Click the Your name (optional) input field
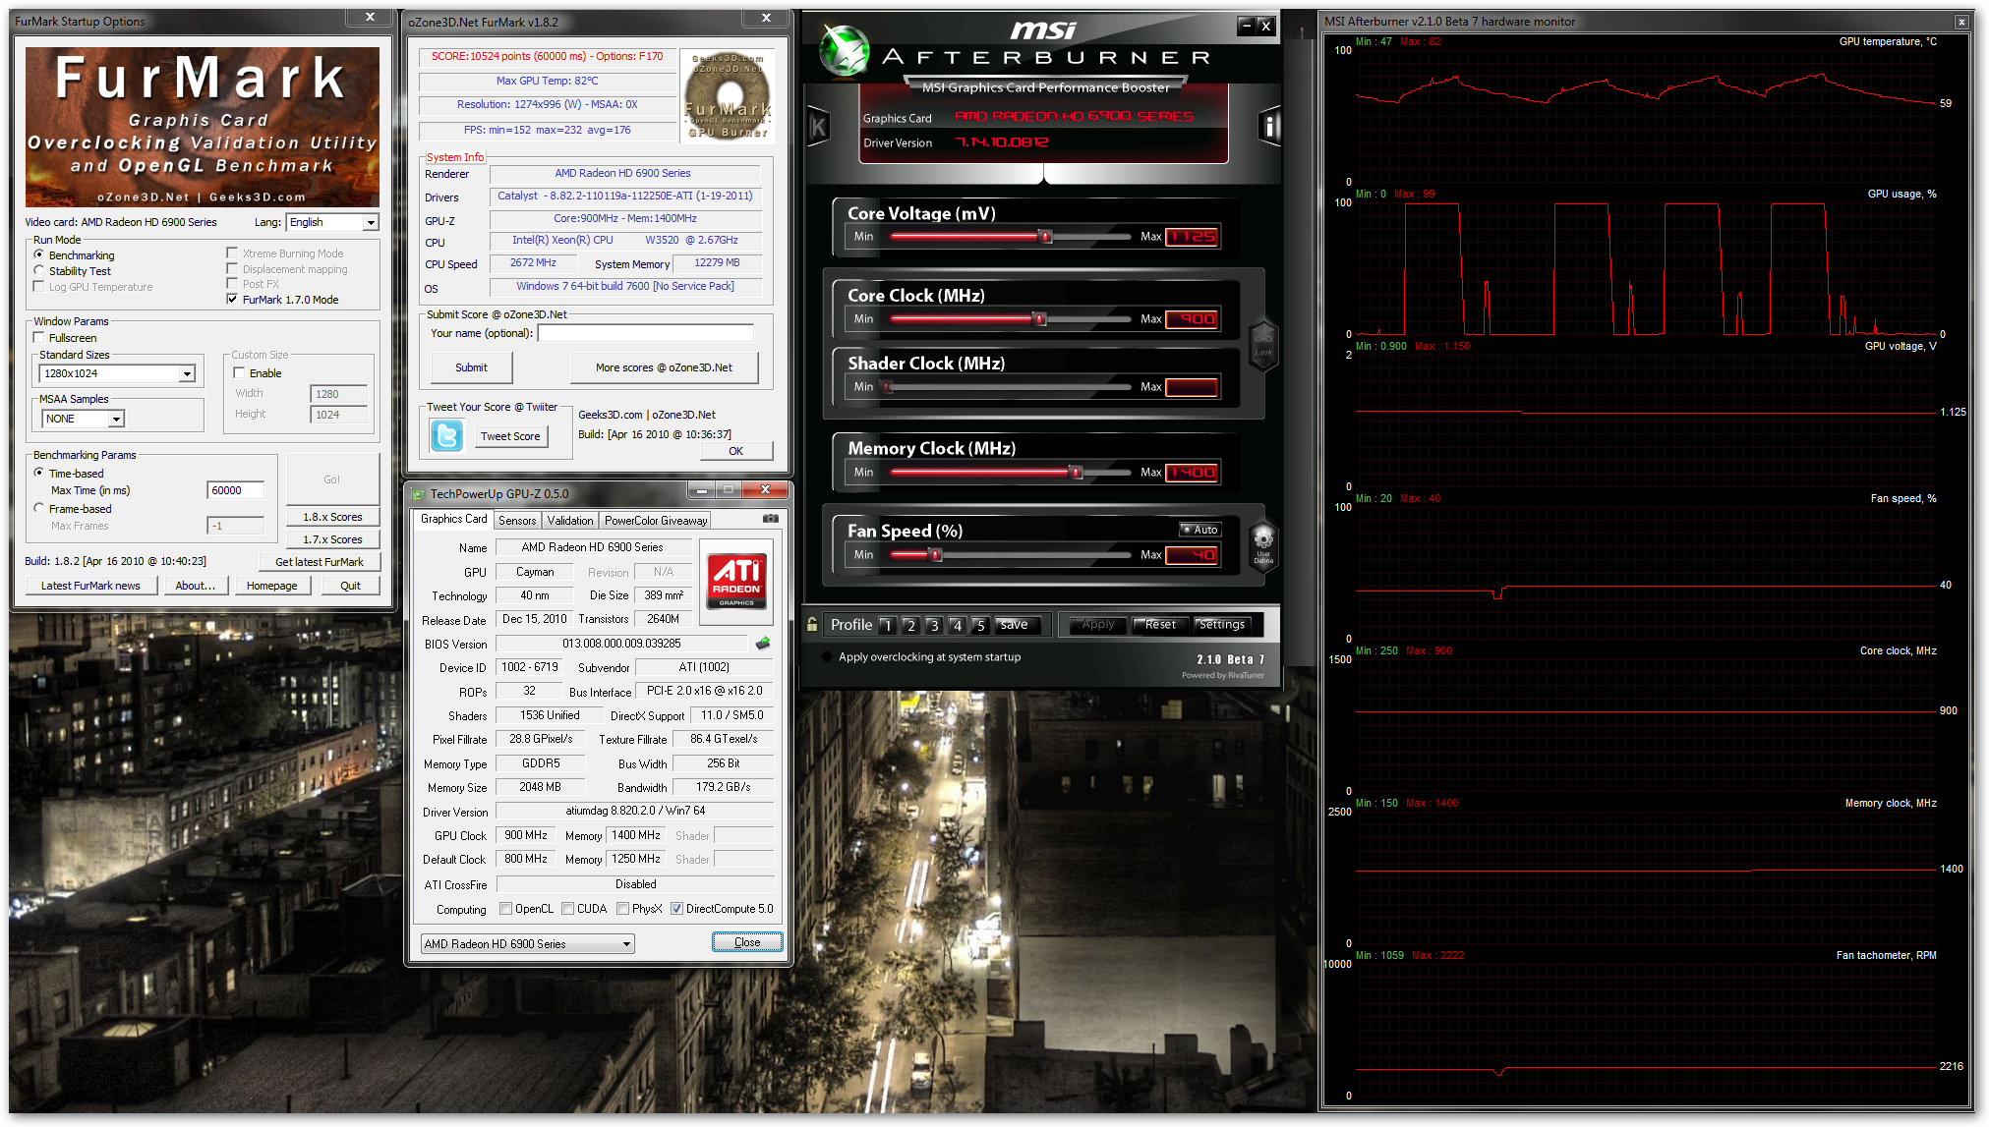Image resolution: width=1989 pixels, height=1127 pixels. click(x=645, y=333)
